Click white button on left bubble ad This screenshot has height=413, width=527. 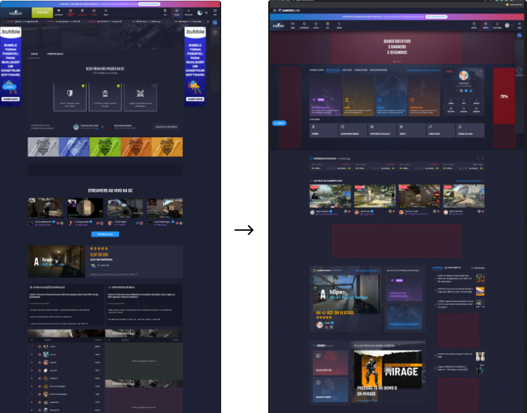pos(11,100)
